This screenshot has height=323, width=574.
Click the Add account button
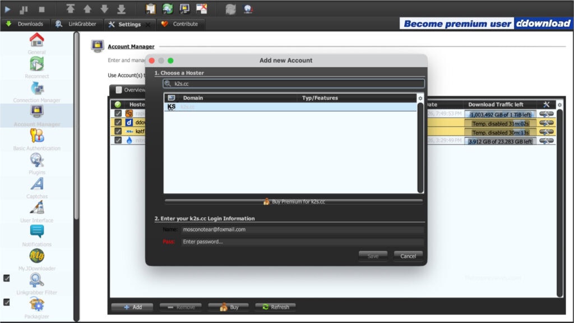(x=132, y=307)
